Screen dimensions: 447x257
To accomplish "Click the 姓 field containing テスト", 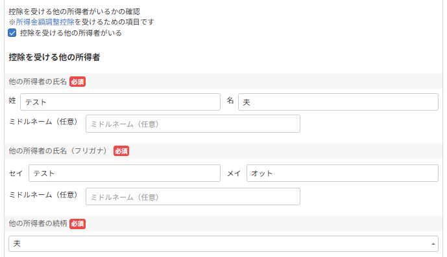I will [x=120, y=102].
